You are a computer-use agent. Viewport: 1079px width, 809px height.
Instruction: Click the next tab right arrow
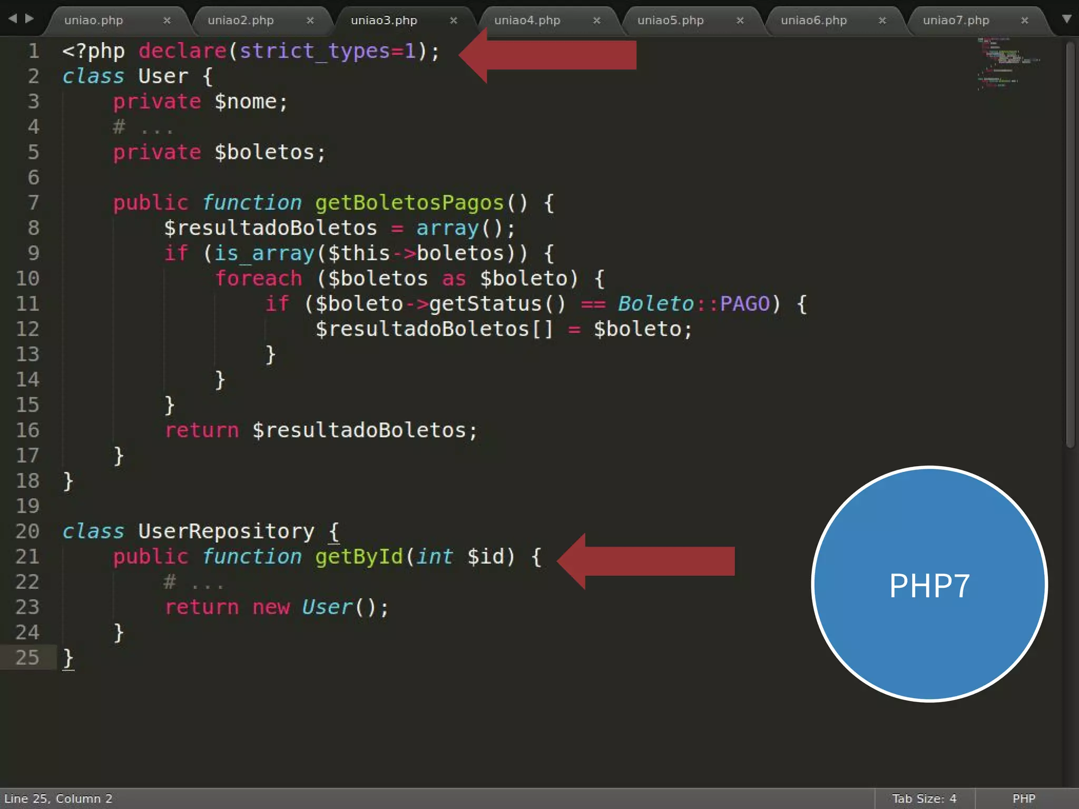[30, 18]
